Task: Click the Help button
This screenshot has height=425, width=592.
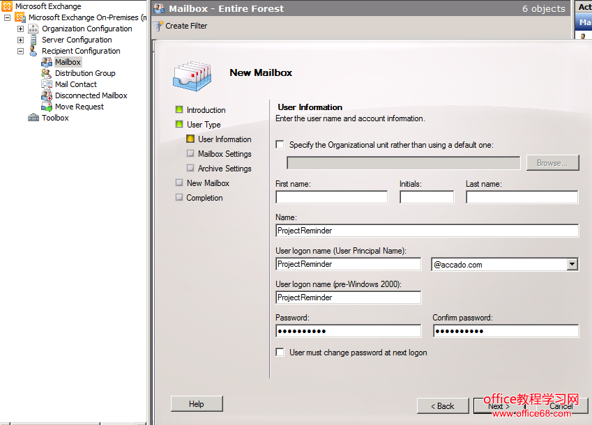Action: coord(197,404)
